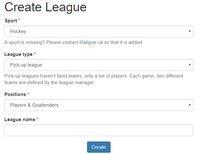Click the red asterisk beside League name

point(37,119)
